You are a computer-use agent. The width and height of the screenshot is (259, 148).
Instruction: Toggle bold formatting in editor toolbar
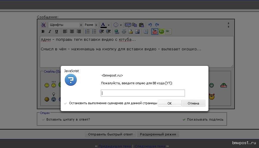pyautogui.click(x=43, y=32)
